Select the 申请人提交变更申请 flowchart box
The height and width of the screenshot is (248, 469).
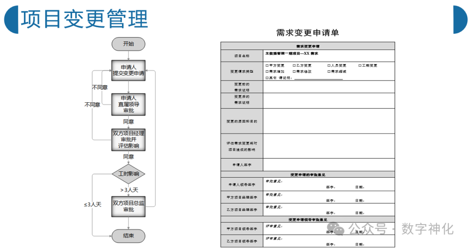[129, 70]
